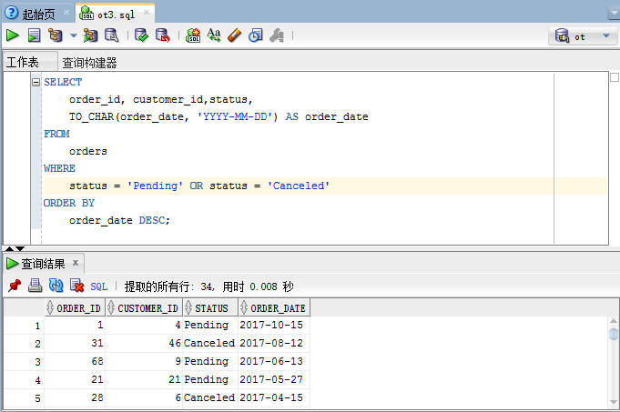Click the To Upper/Lower/InitCap icon
This screenshot has height=412, width=620.
pos(214,35)
